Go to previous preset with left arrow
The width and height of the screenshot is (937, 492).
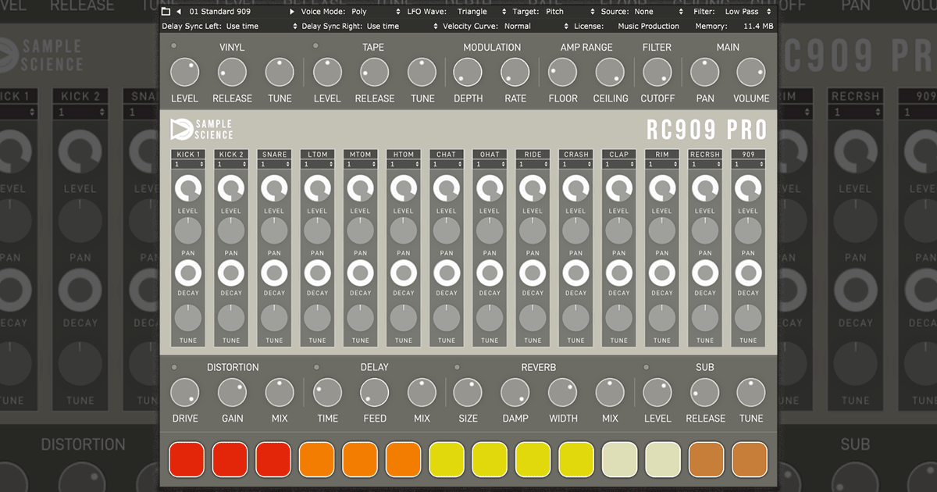[178, 12]
